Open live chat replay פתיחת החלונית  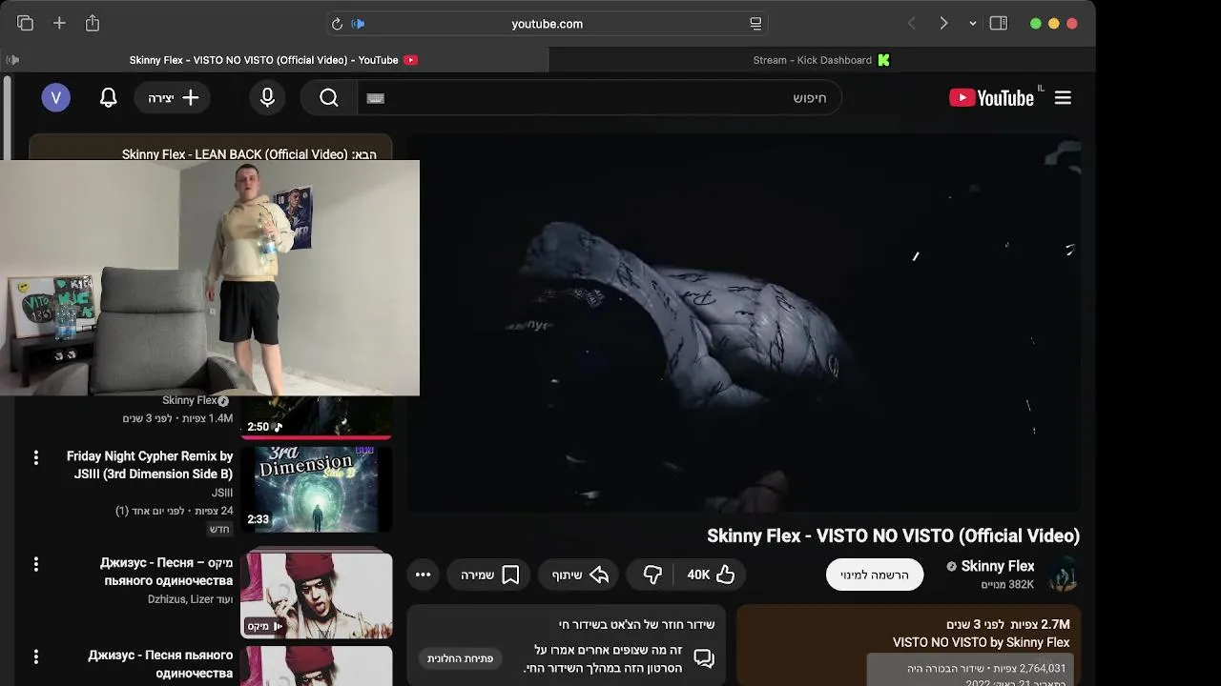(460, 658)
